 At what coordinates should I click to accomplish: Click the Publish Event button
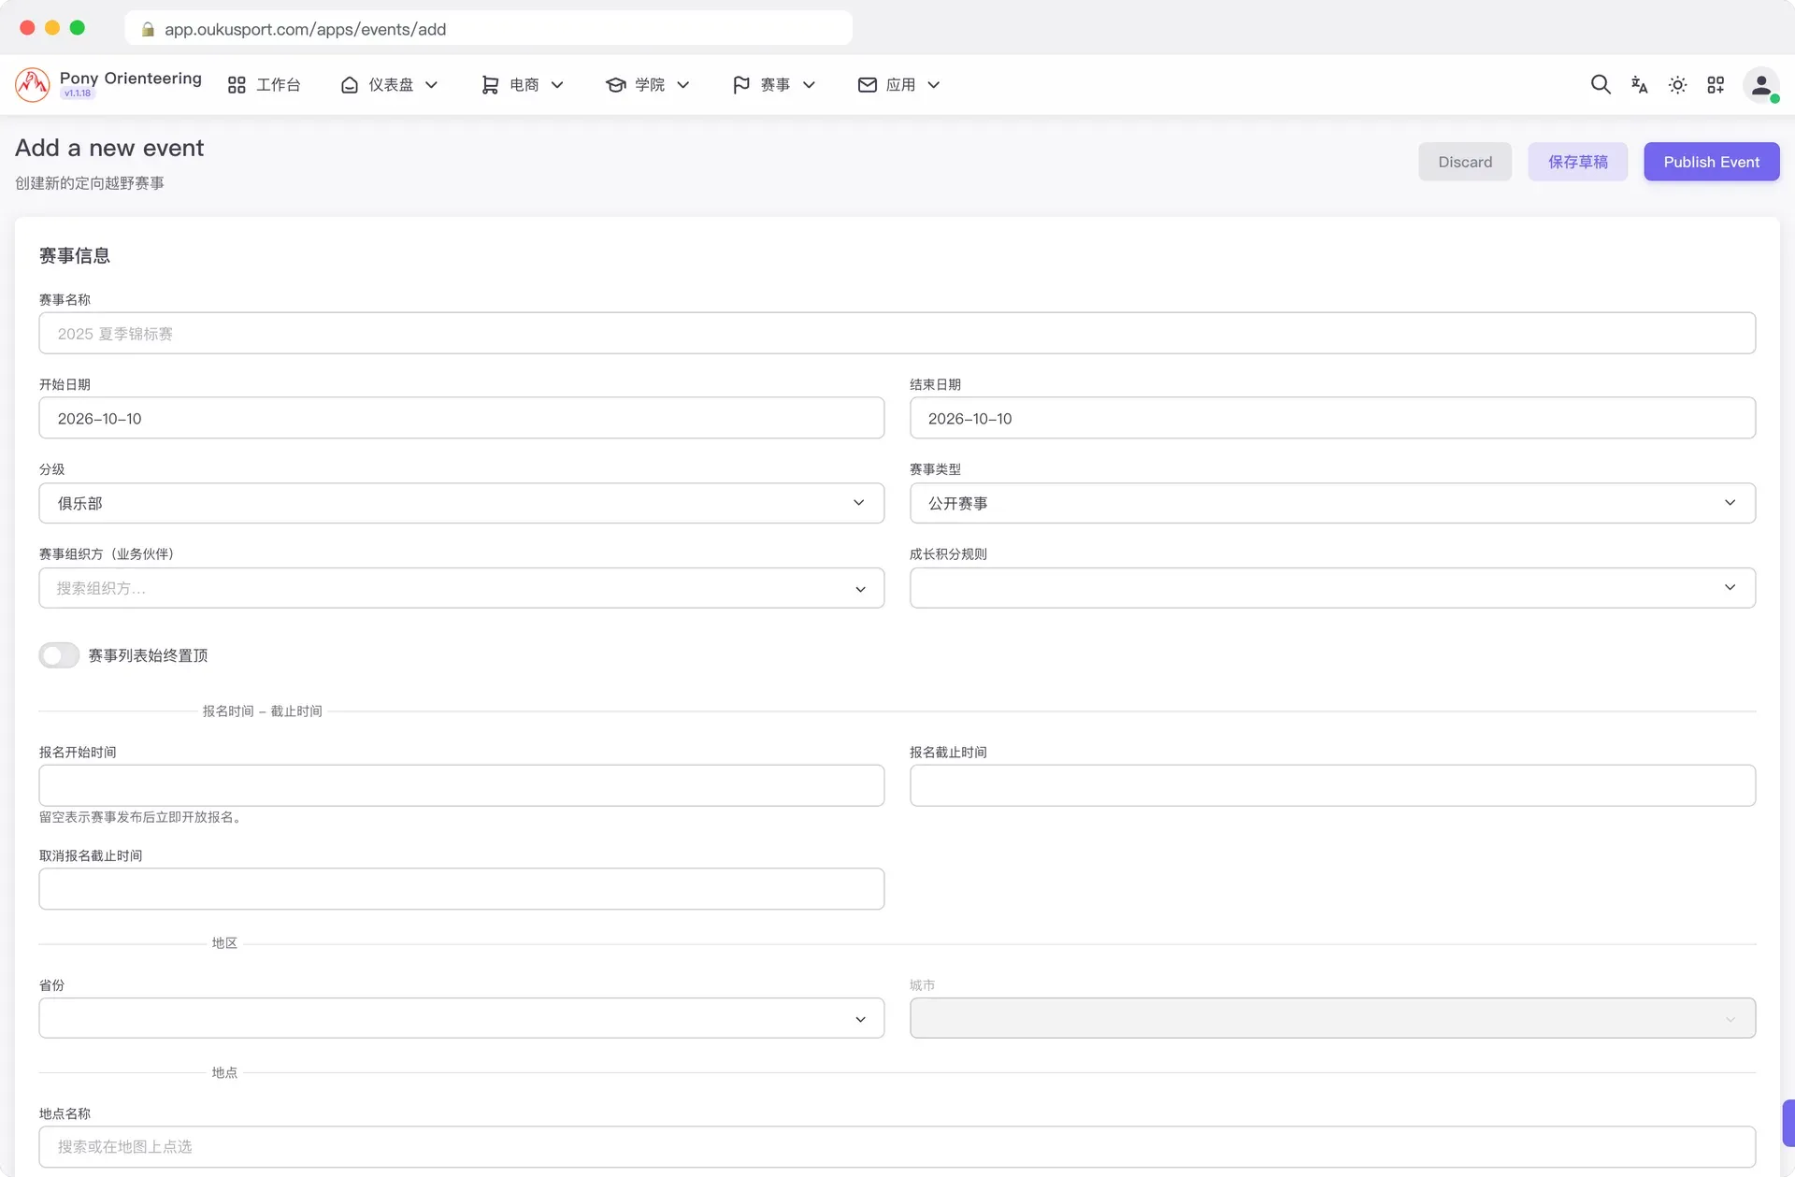(x=1711, y=162)
